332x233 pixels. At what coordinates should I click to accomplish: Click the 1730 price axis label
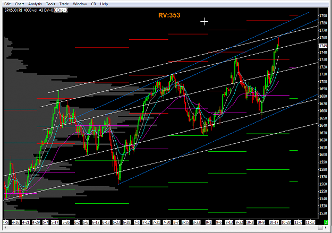(x=323, y=59)
